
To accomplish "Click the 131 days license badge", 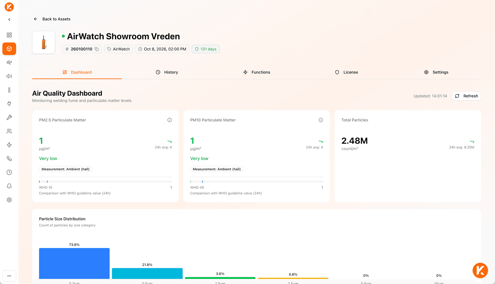I will 206,49.
